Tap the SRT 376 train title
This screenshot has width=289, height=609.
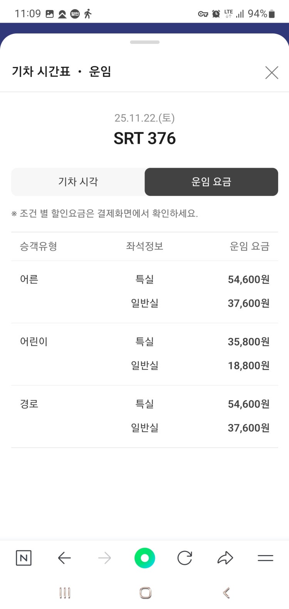pos(144,138)
